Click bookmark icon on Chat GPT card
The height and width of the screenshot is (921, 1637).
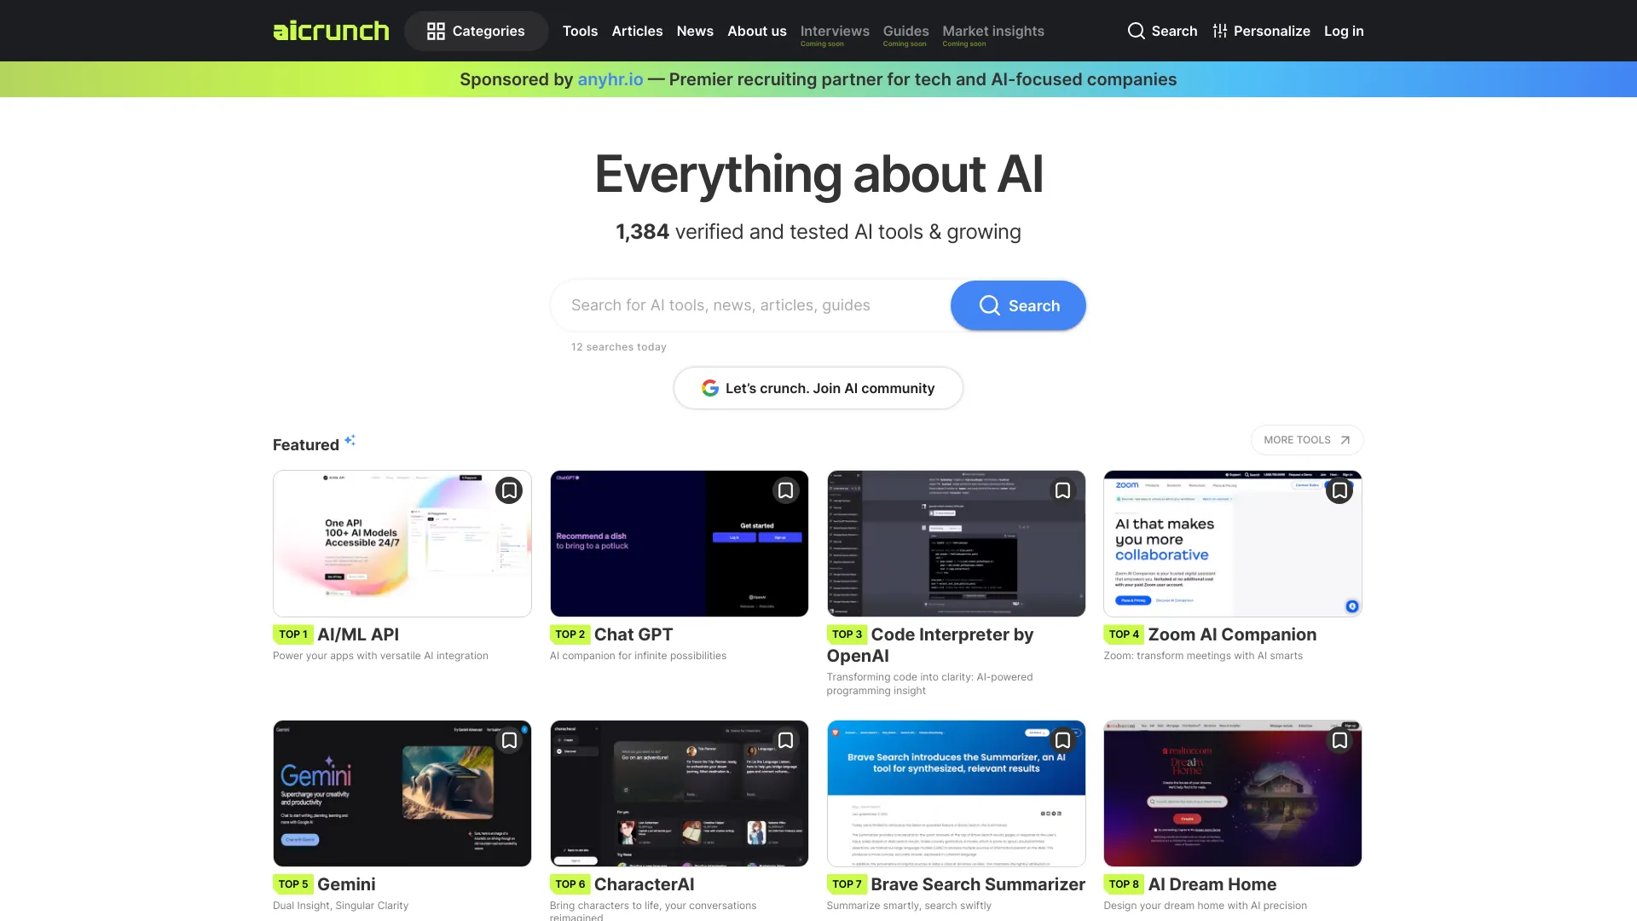tap(784, 489)
